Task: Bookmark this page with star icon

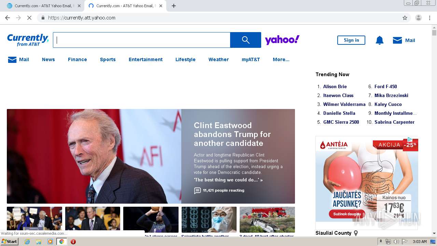Action: [405, 18]
